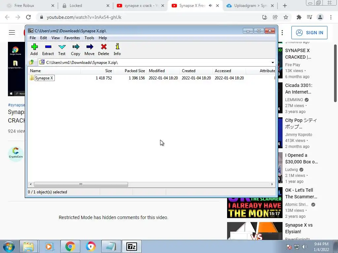Image resolution: width=338 pixels, height=253 pixels.
Task: Click the volume icon in system tray
Action: coord(305,247)
